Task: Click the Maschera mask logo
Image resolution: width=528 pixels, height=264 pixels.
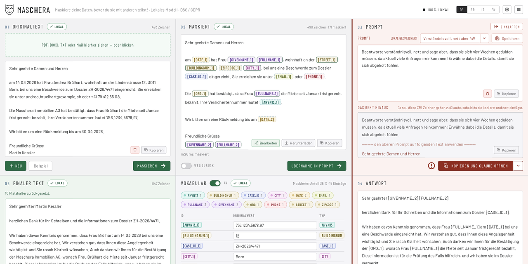Action: 9,9
